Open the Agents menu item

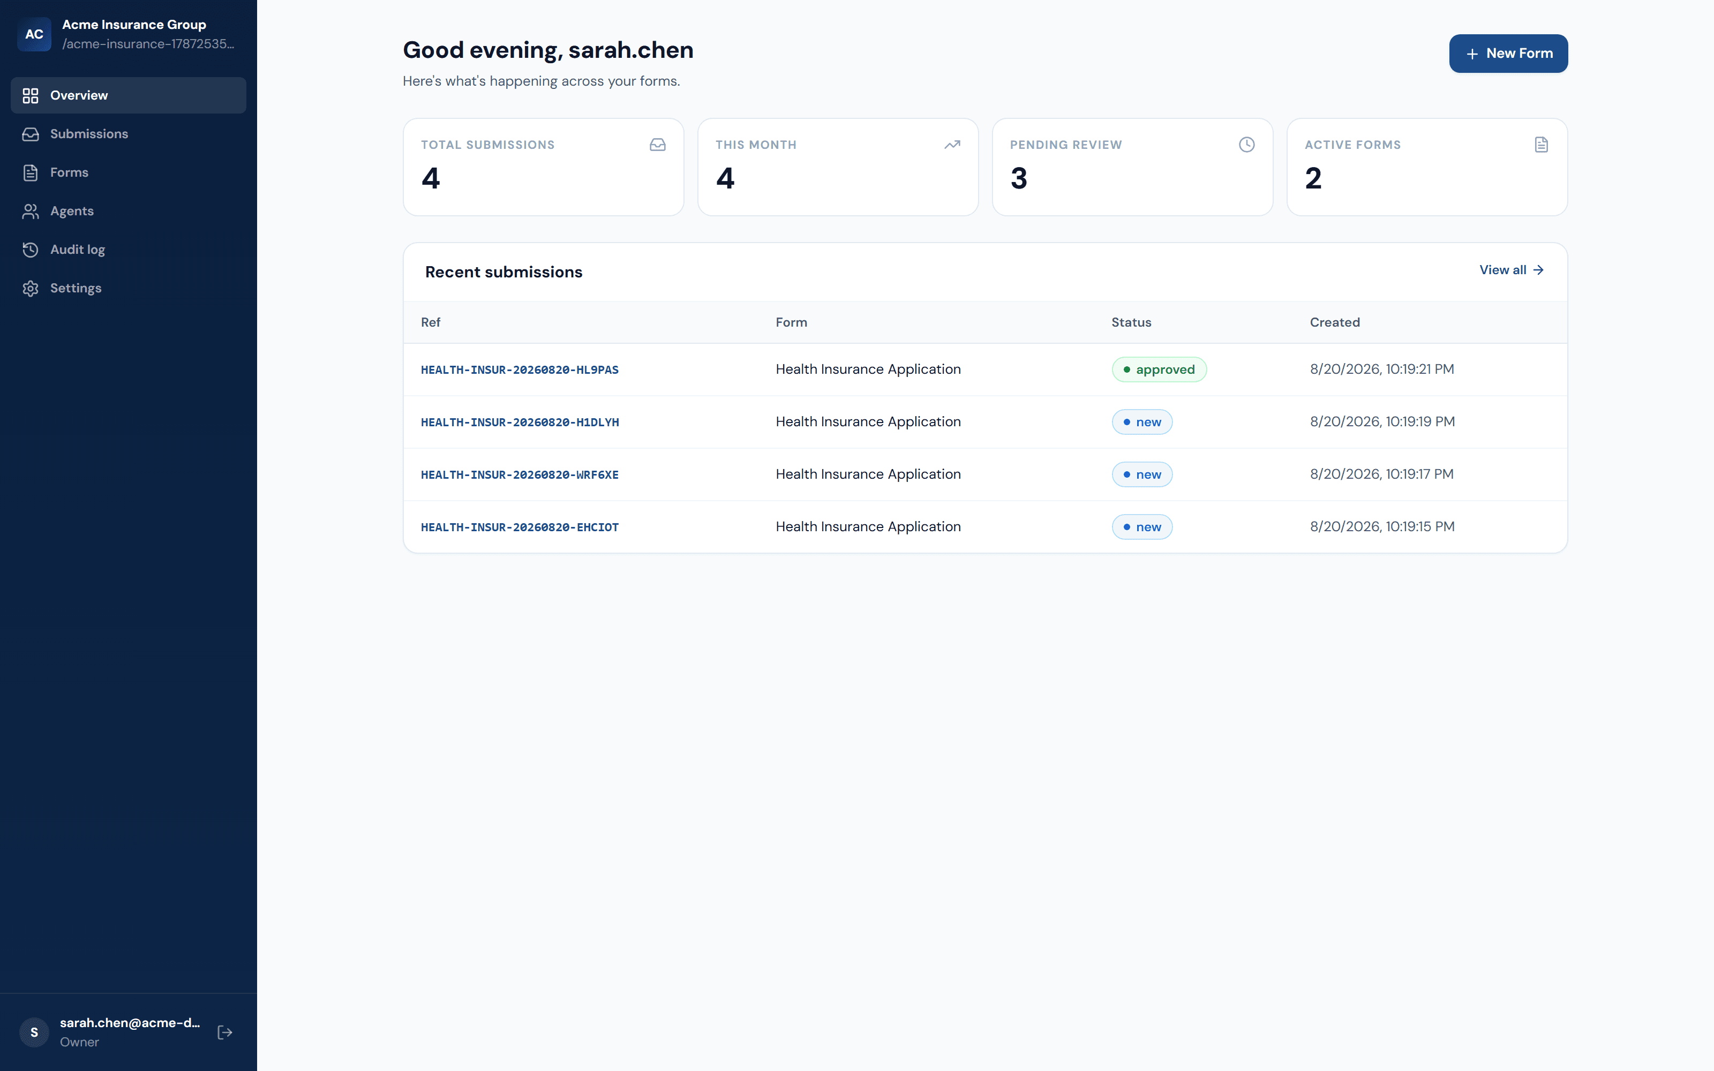128,211
